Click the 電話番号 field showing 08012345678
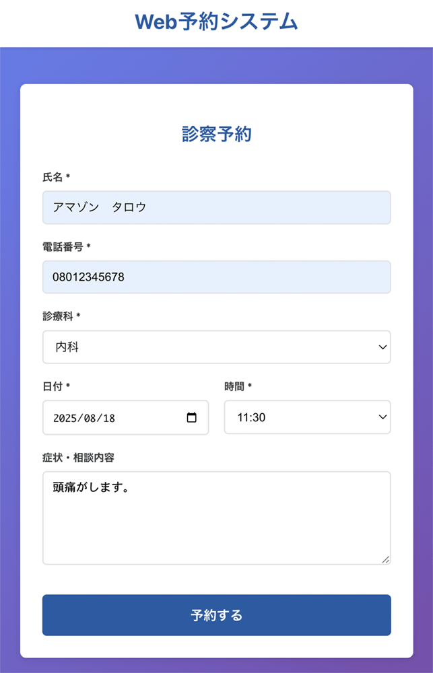The image size is (433, 673). click(215, 277)
